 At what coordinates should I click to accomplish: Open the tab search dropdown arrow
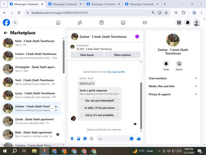4,4
